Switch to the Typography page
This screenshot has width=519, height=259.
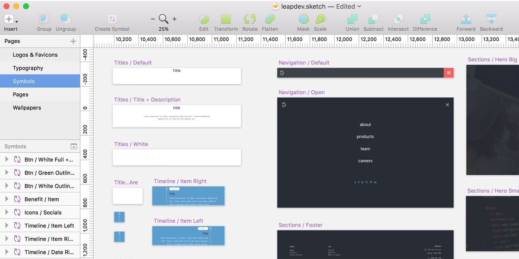coord(28,68)
